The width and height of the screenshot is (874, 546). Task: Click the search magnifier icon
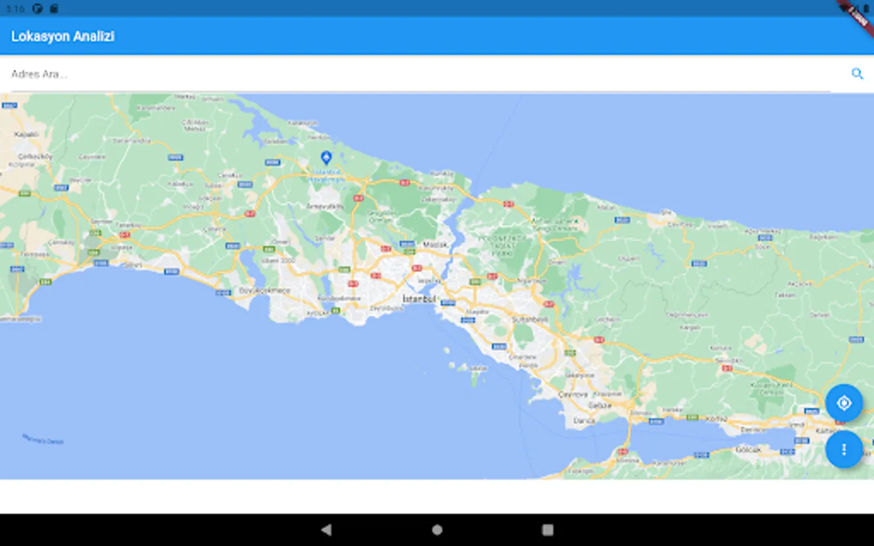click(x=857, y=74)
